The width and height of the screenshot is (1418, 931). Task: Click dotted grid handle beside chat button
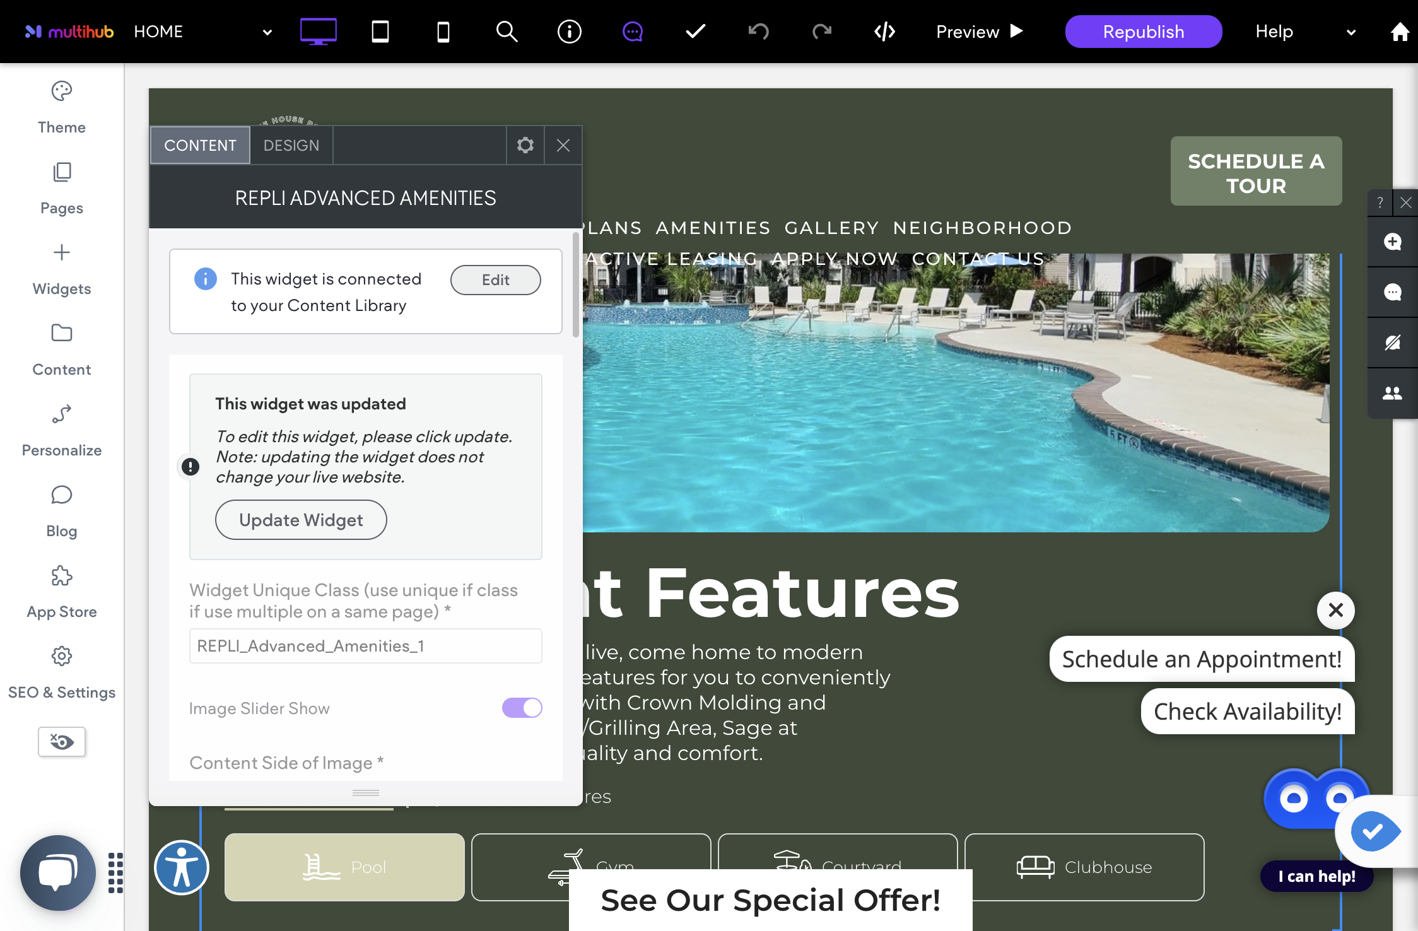[x=115, y=873]
